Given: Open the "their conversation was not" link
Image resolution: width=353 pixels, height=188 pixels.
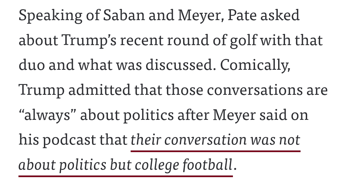Looking at the screenshot, I should pyautogui.click(x=215, y=140).
